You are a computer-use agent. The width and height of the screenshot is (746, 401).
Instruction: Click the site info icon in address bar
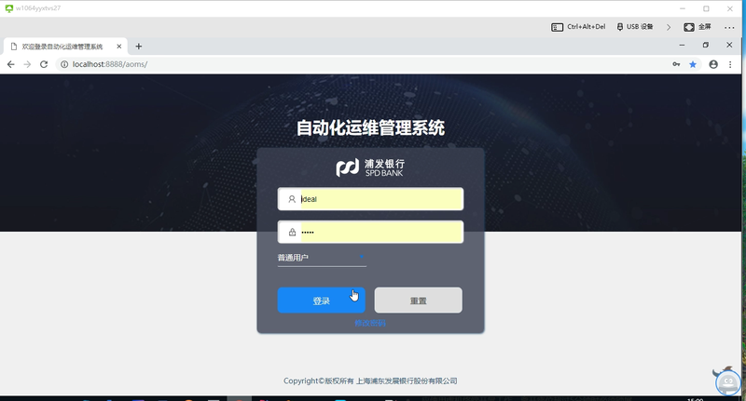(64, 64)
